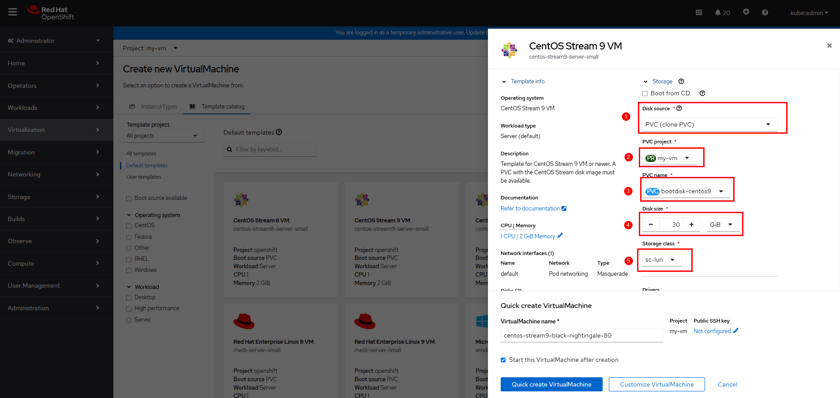Image resolution: width=840 pixels, height=398 pixels.
Task: Open the GiB disk size unit dropdown
Action: click(723, 224)
